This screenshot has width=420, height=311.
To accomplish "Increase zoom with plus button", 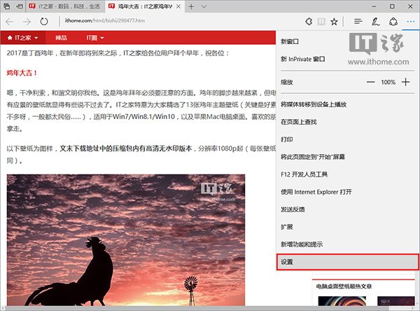I will click(406, 82).
